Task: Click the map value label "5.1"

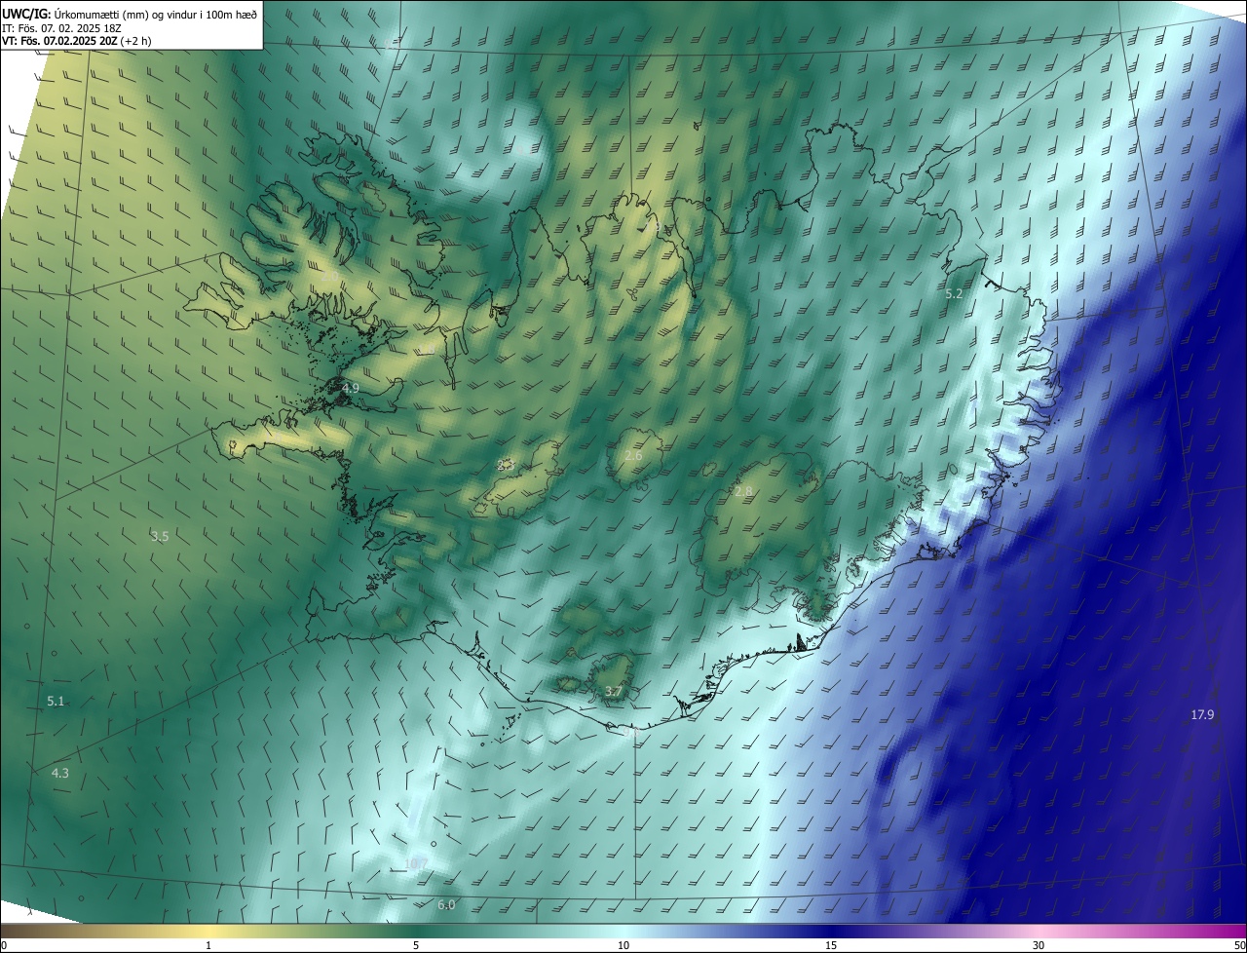Action: coord(56,702)
